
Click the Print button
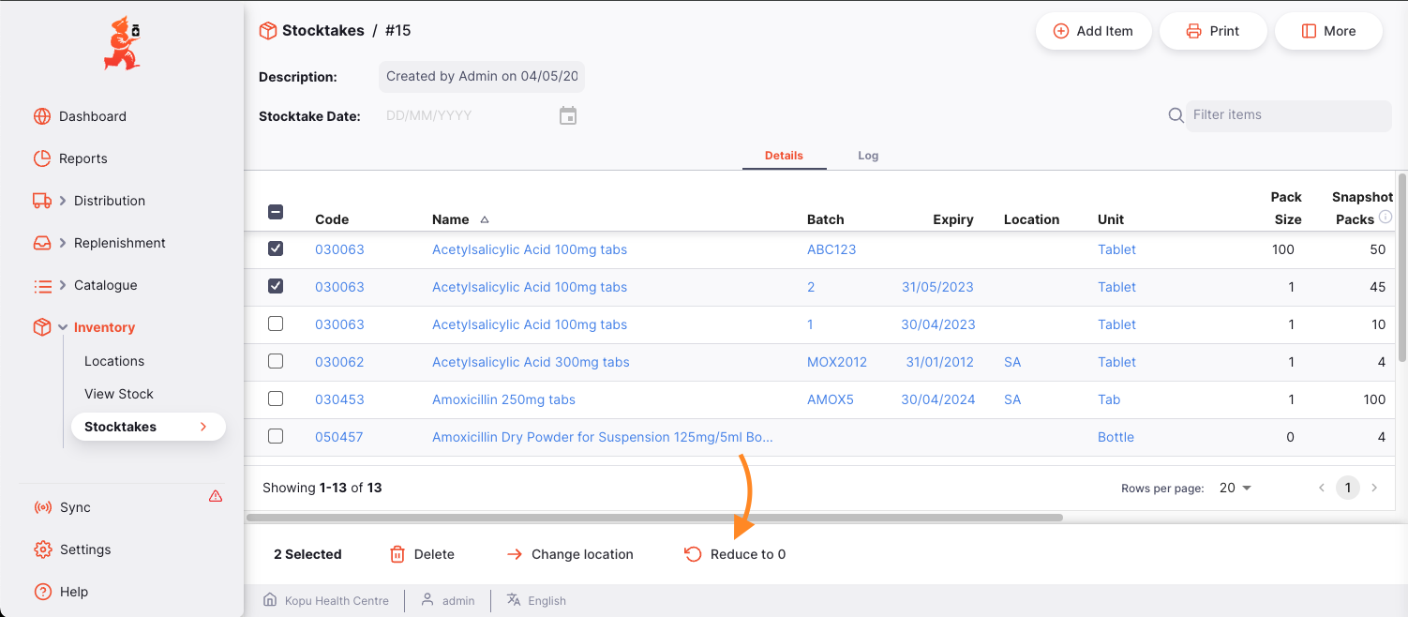(1213, 31)
